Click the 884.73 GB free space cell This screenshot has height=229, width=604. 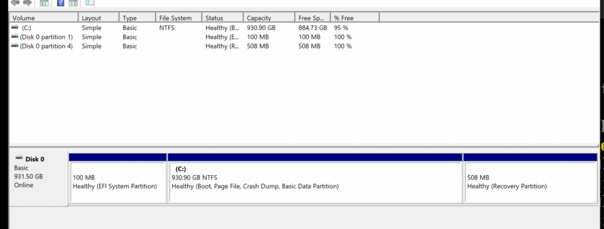pos(312,28)
